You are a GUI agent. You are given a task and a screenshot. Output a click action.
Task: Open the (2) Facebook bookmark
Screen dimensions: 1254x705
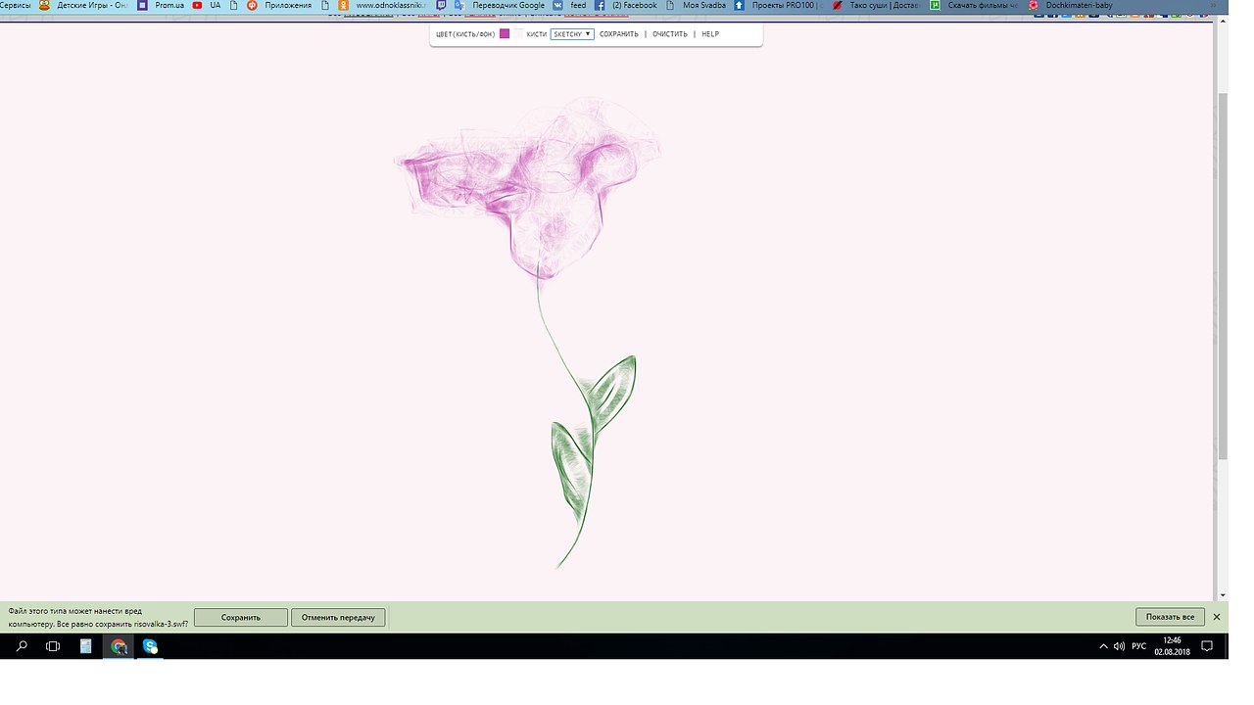point(626,5)
